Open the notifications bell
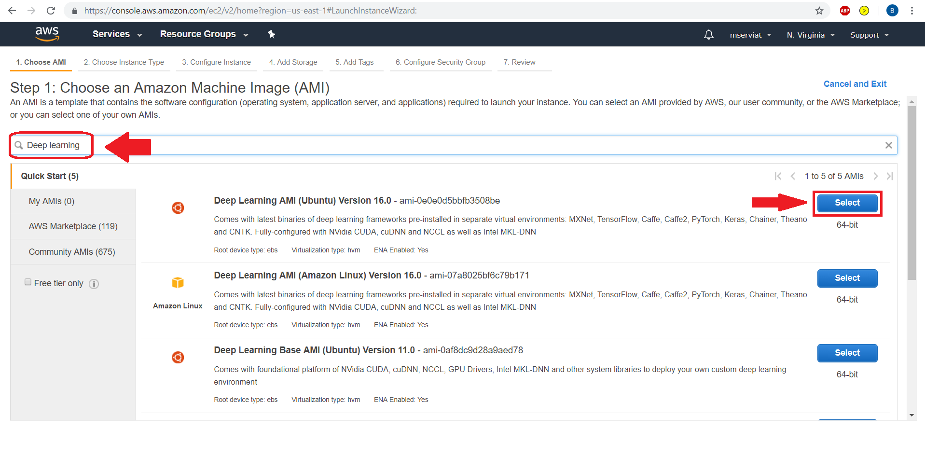Image resolution: width=925 pixels, height=457 pixels. 708,35
